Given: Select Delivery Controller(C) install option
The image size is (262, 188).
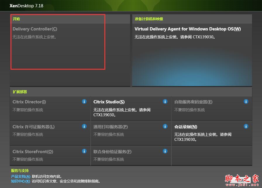Looking at the screenshot, I should pyautogui.click(x=35, y=29).
